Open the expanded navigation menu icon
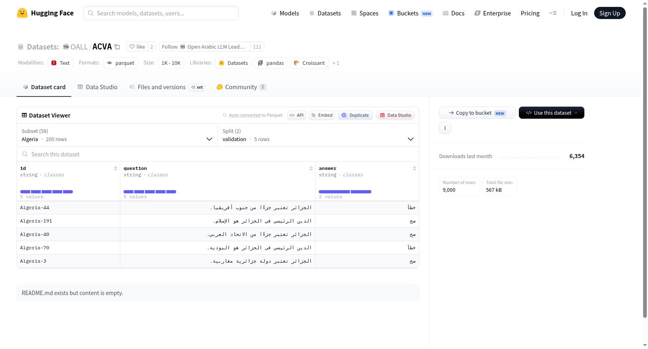 pyautogui.click(x=553, y=13)
